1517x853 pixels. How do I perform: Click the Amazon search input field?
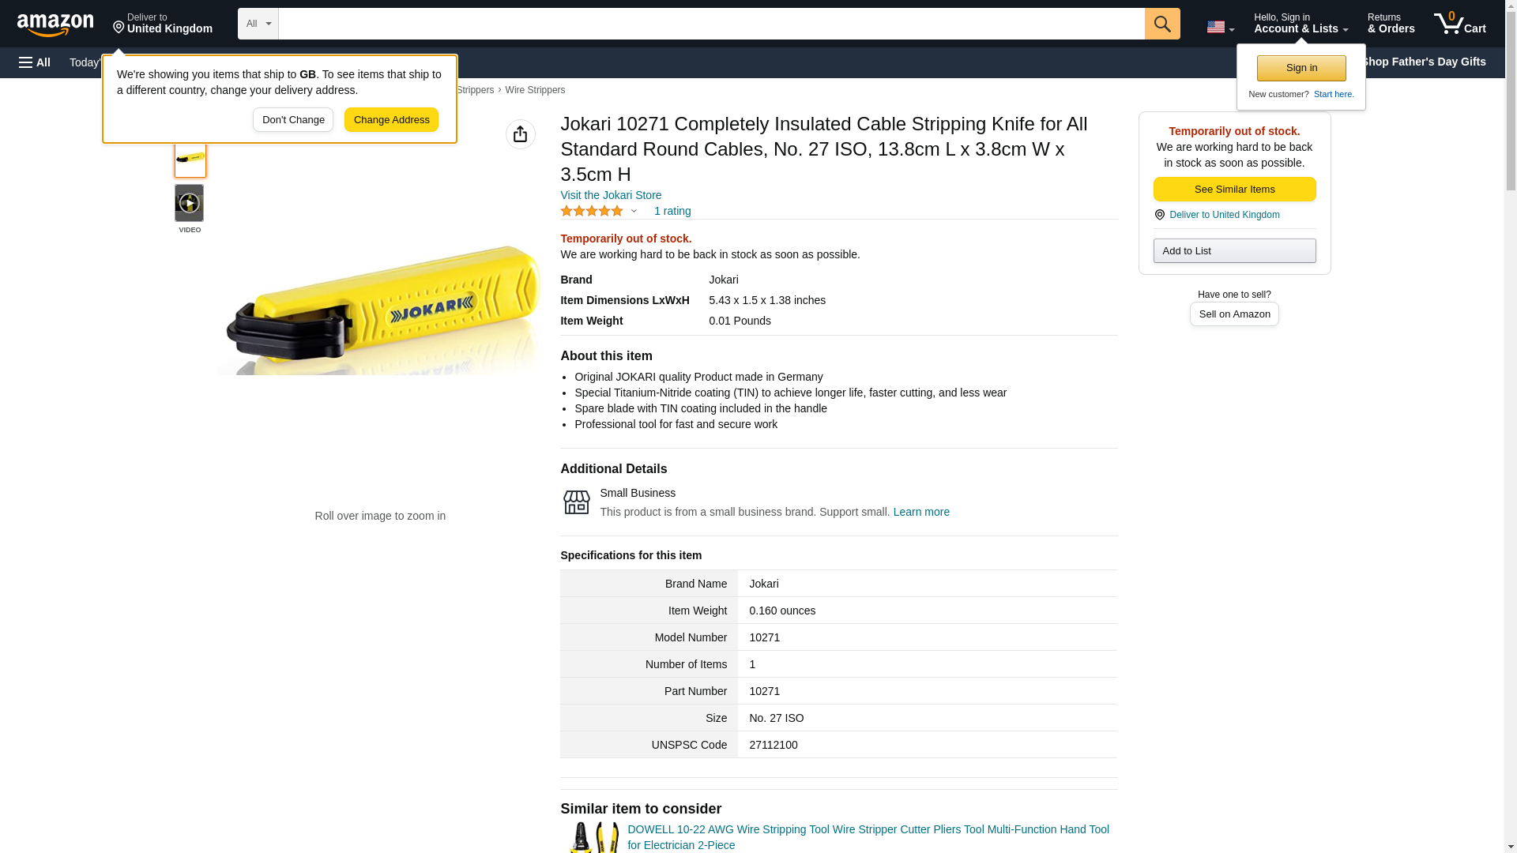click(x=711, y=24)
